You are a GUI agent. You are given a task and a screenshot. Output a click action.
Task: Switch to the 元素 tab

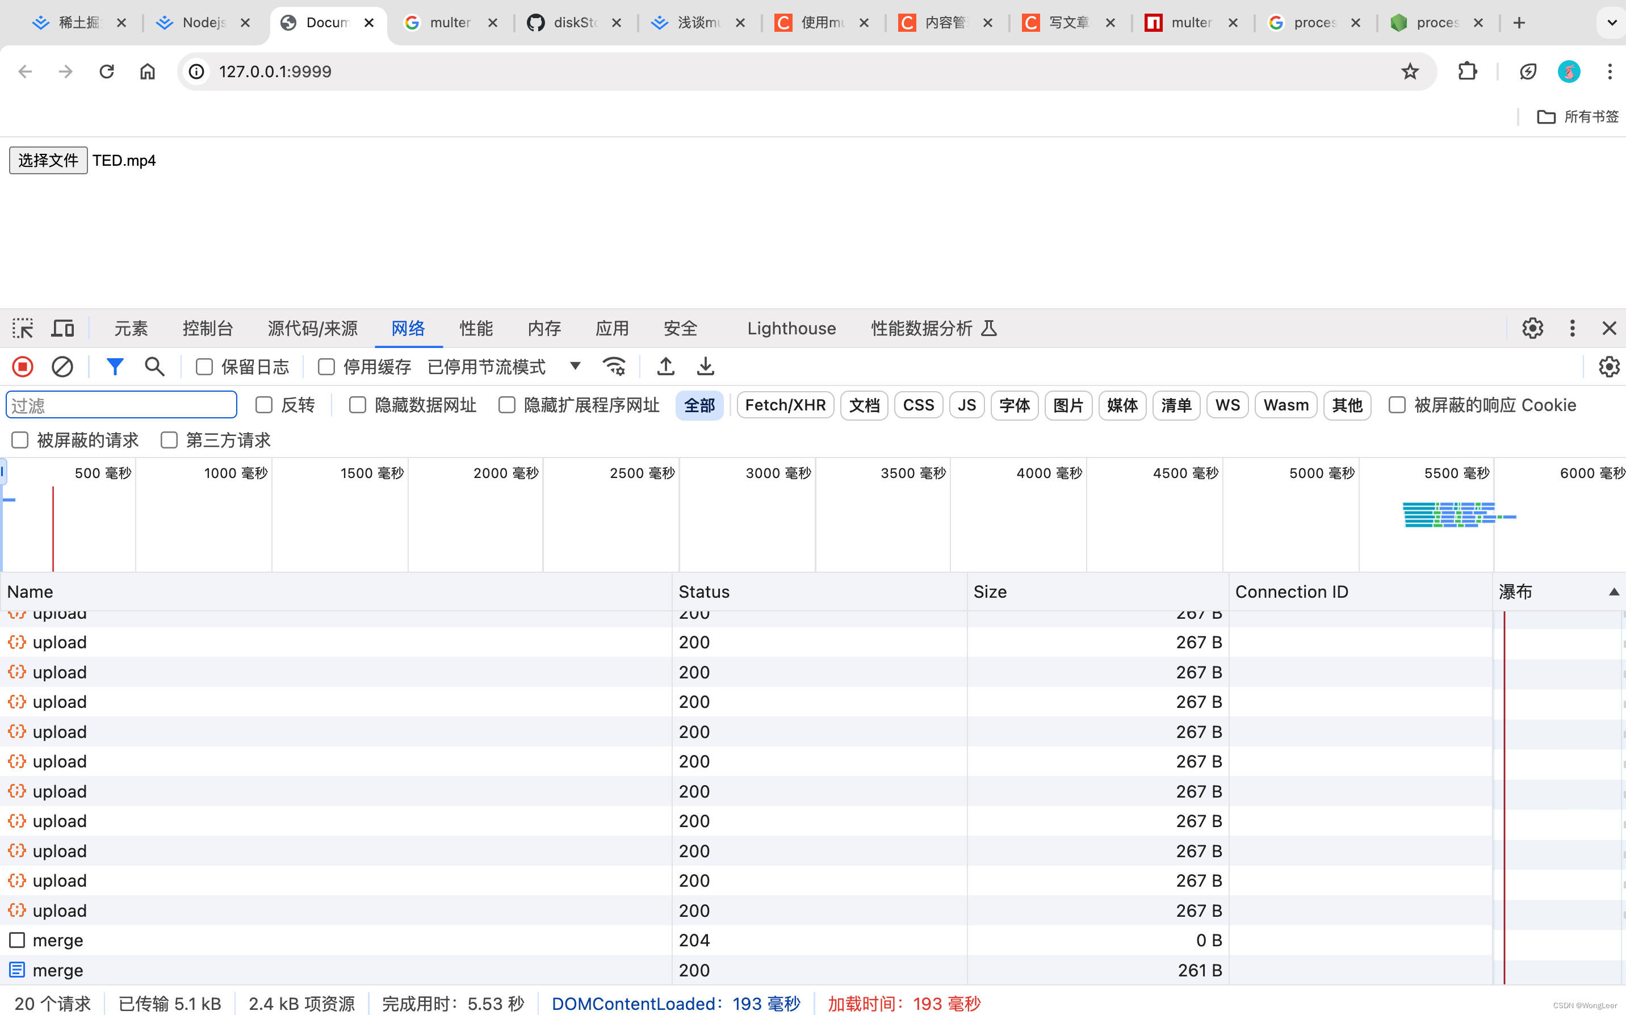131,328
